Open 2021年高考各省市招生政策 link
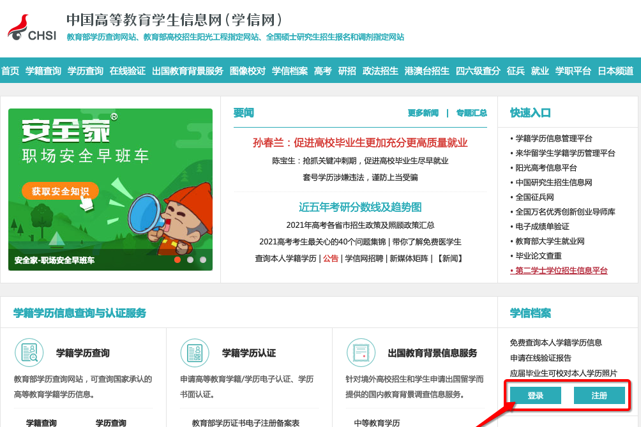This screenshot has height=427, width=641. tap(360, 225)
